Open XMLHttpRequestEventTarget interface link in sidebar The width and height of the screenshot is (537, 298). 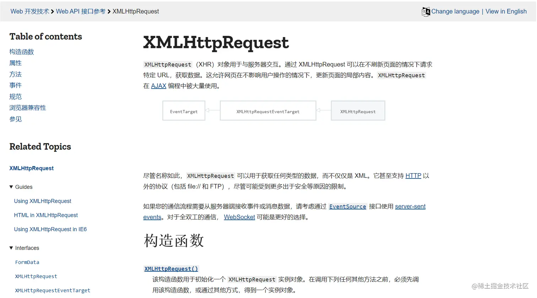tap(53, 291)
